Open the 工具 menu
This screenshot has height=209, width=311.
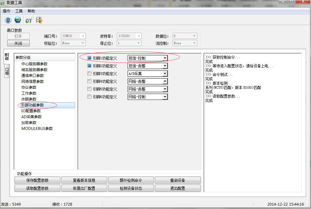tap(19, 11)
